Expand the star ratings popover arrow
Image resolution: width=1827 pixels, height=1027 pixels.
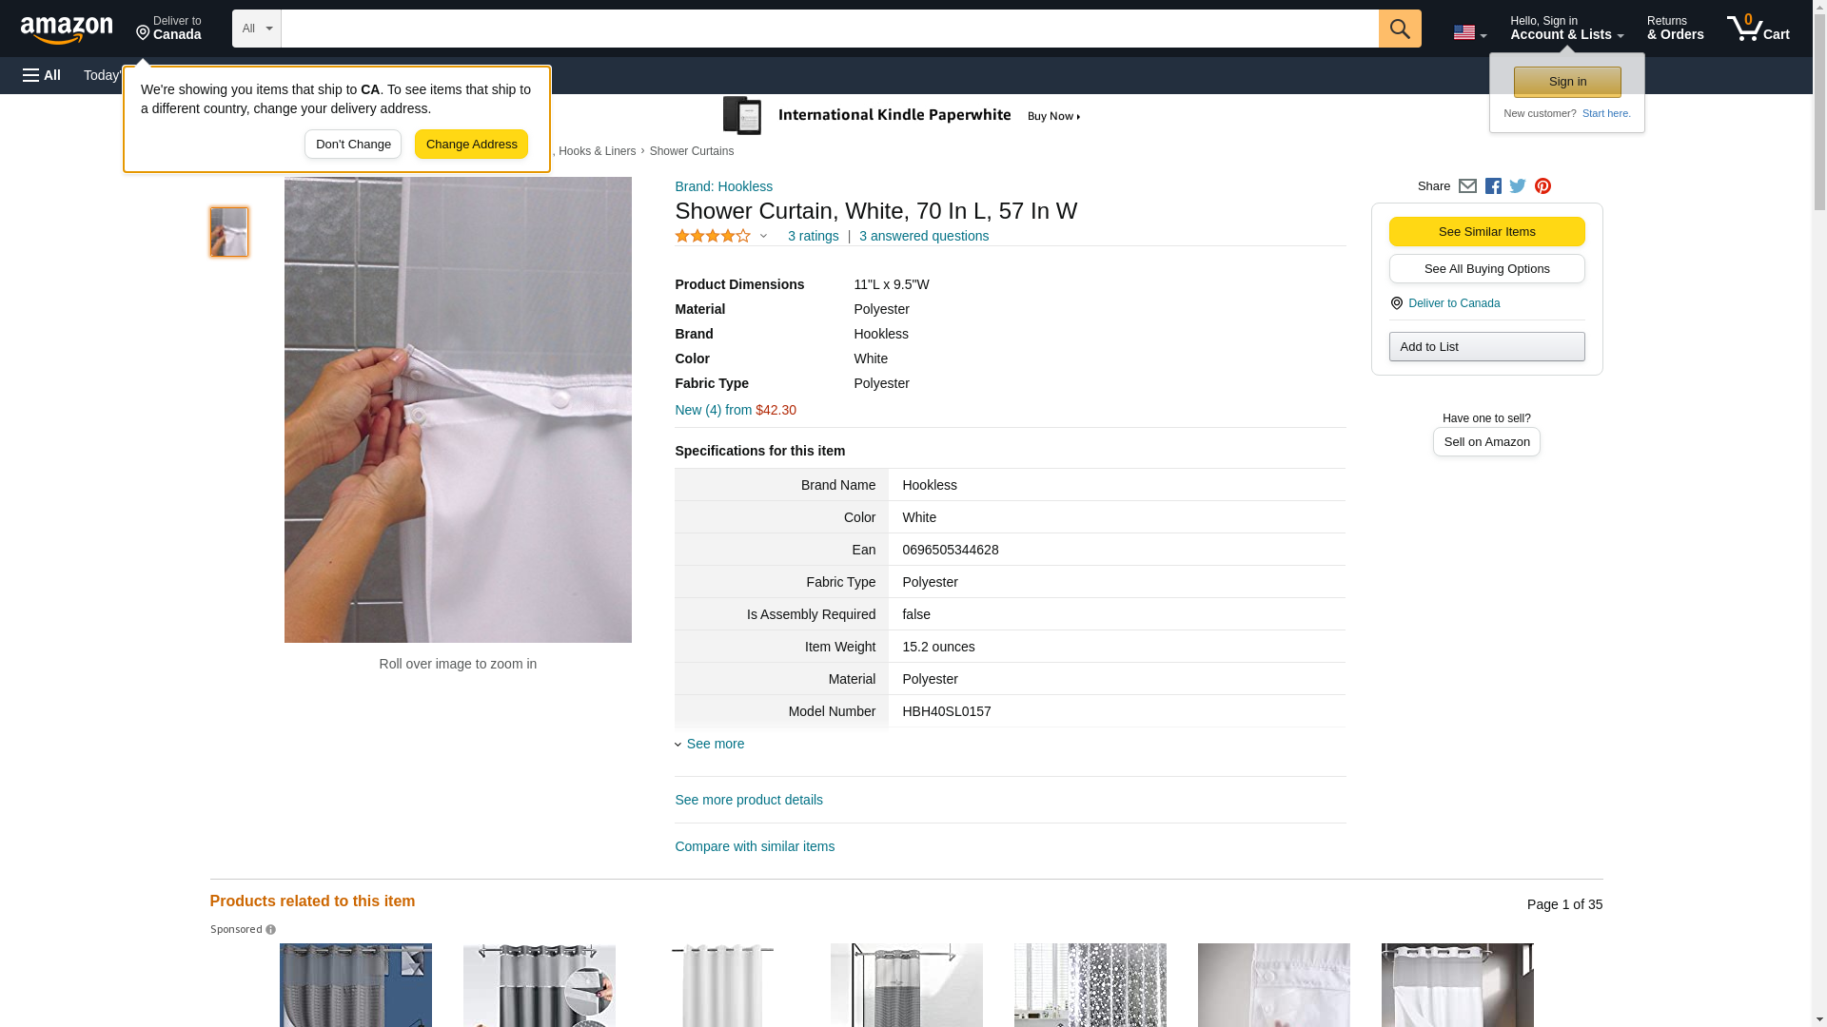763,236
